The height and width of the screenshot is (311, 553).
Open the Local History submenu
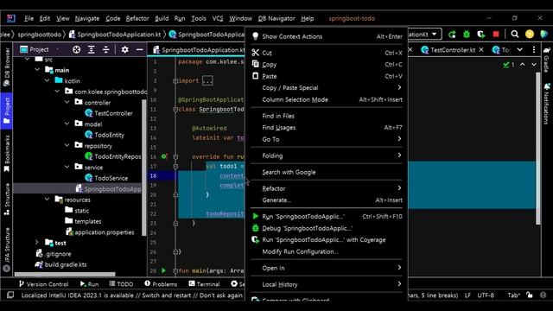327,284
